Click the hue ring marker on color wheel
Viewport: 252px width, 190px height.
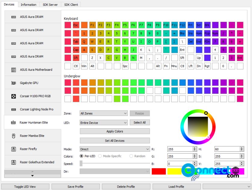tap(206, 113)
